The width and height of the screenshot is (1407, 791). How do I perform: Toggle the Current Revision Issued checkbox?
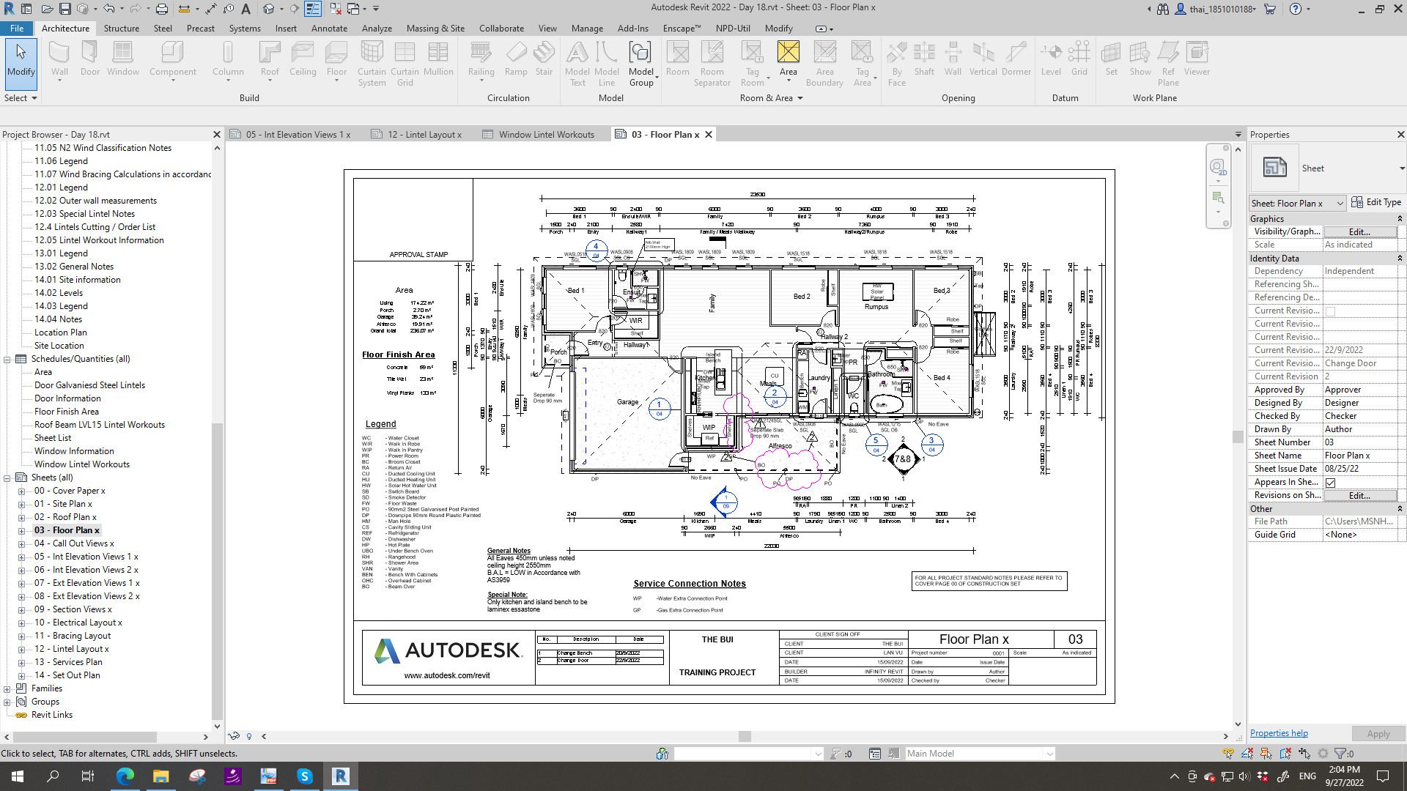click(1330, 311)
